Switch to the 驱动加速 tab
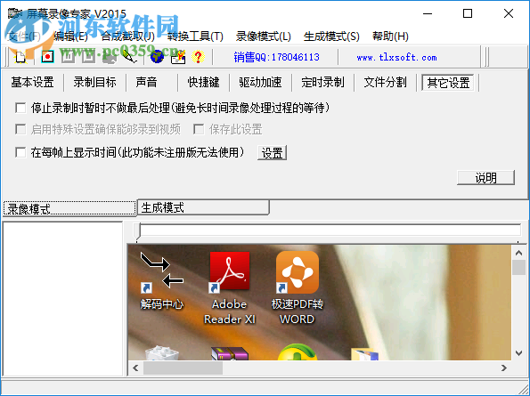The height and width of the screenshot is (396, 530). pos(260,83)
